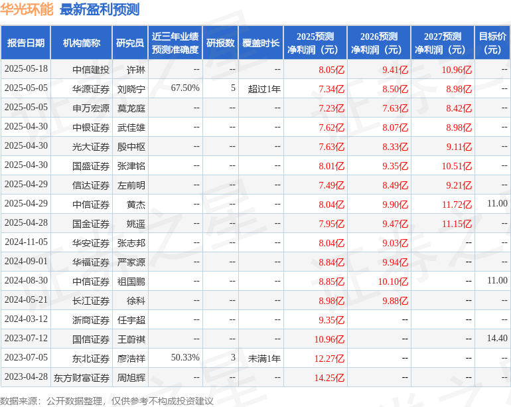Click the 最新盈利预测 heading
Image resolution: width=511 pixels, height=407 pixels.
click(100, 9)
